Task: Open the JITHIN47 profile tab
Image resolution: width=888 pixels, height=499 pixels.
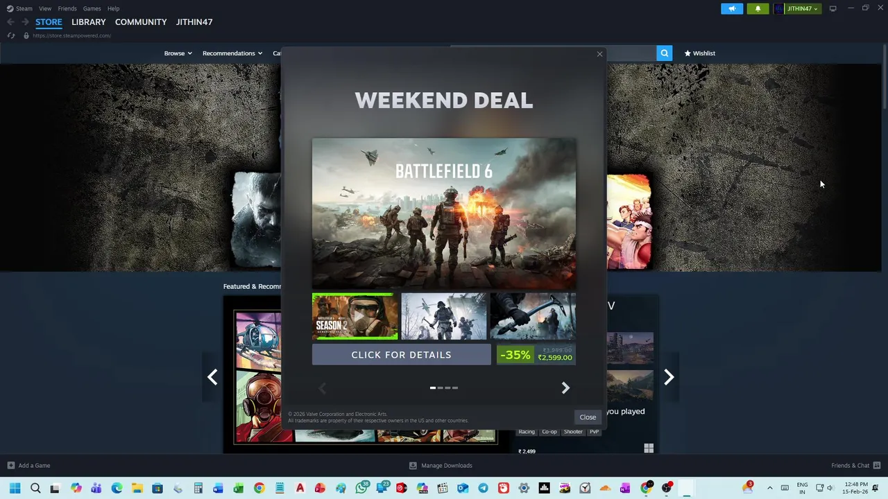Action: tap(194, 22)
